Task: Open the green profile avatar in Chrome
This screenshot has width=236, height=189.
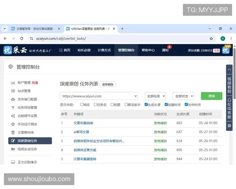Action: [223, 39]
